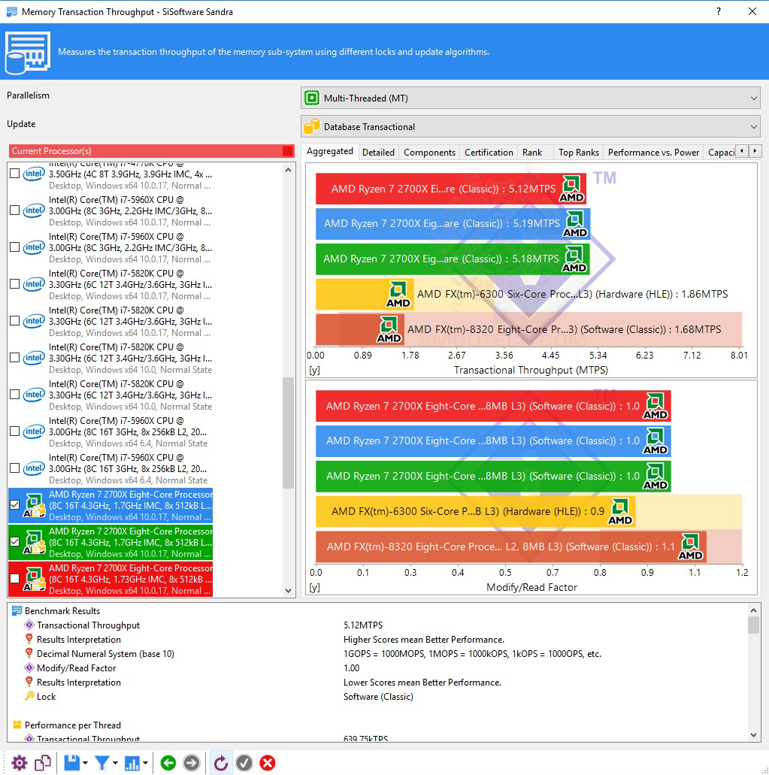Viewport: 769px width, 775px height.
Task: Click the grey checkmark OK icon
Action: (244, 763)
